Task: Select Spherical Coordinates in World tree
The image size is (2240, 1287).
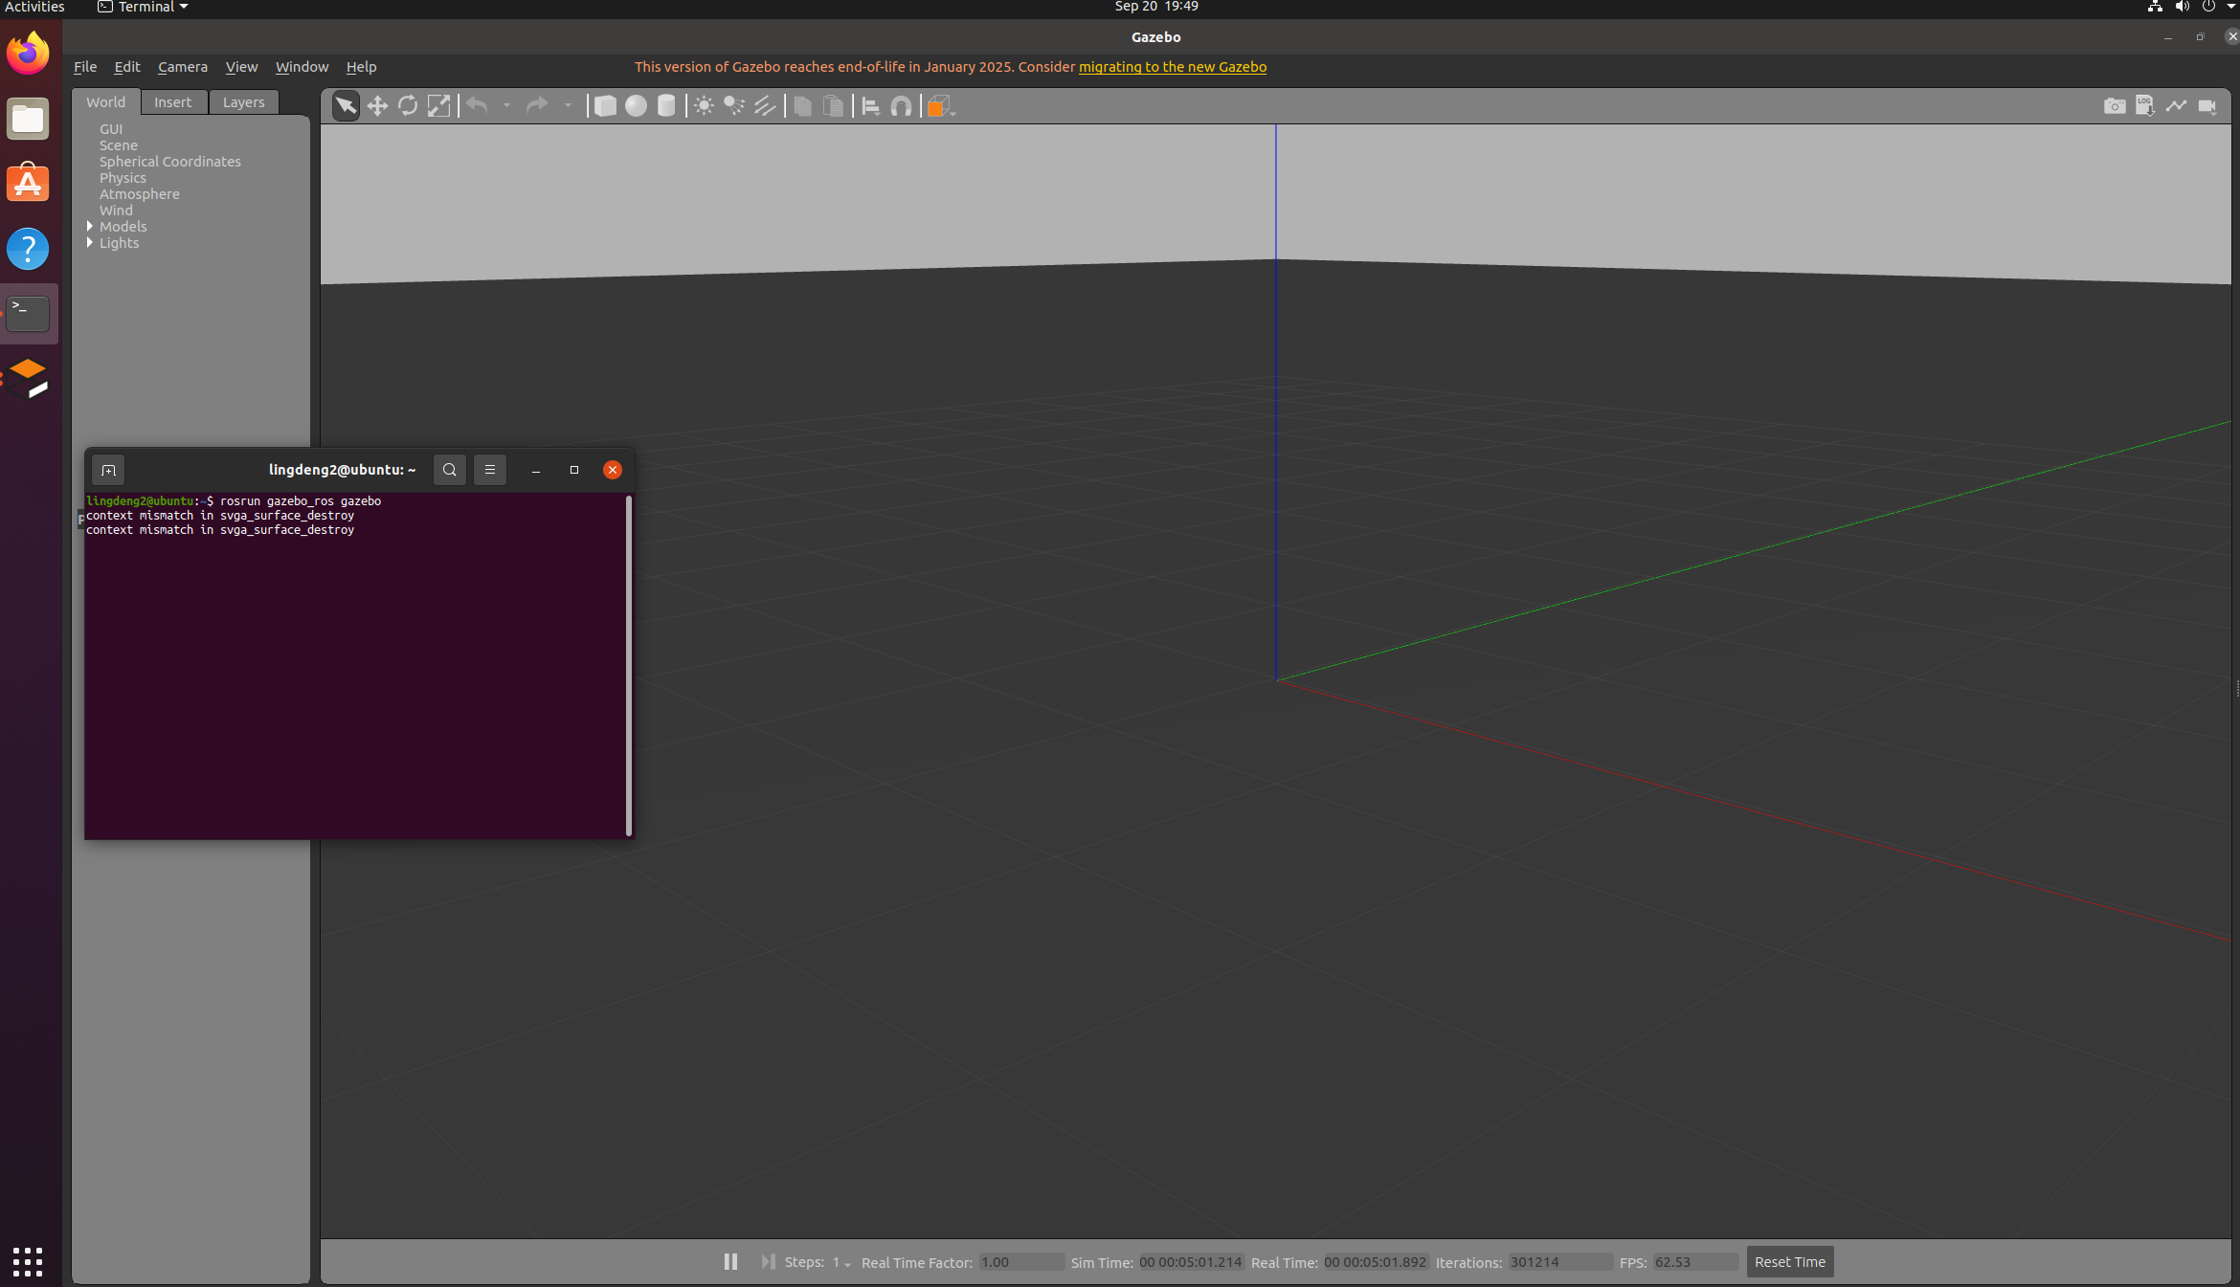Action: 170,162
